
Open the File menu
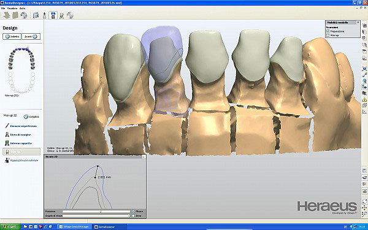click(x=3, y=8)
